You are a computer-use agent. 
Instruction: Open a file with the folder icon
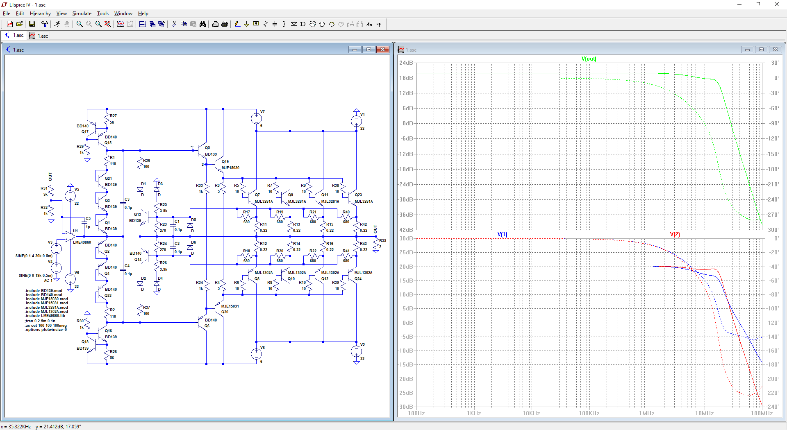pyautogui.click(x=19, y=24)
